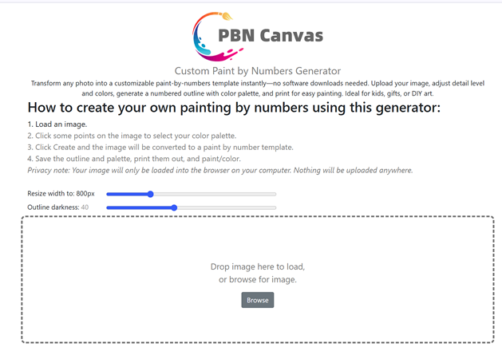The height and width of the screenshot is (359, 502).
Task: Click the unfilled part of Resize width track
Action: click(215, 194)
